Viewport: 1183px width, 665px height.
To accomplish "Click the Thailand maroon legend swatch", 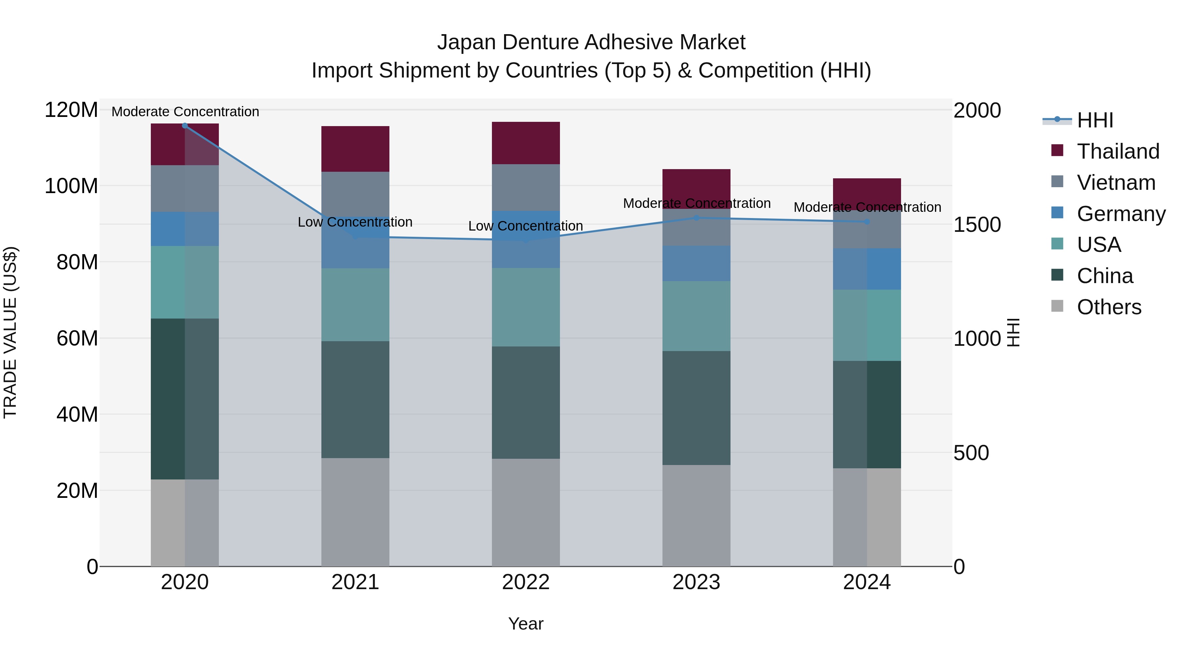I will [1057, 150].
